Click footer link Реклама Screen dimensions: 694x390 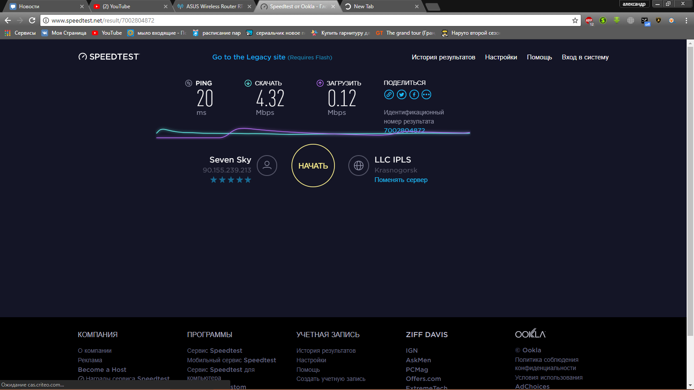[90, 360]
